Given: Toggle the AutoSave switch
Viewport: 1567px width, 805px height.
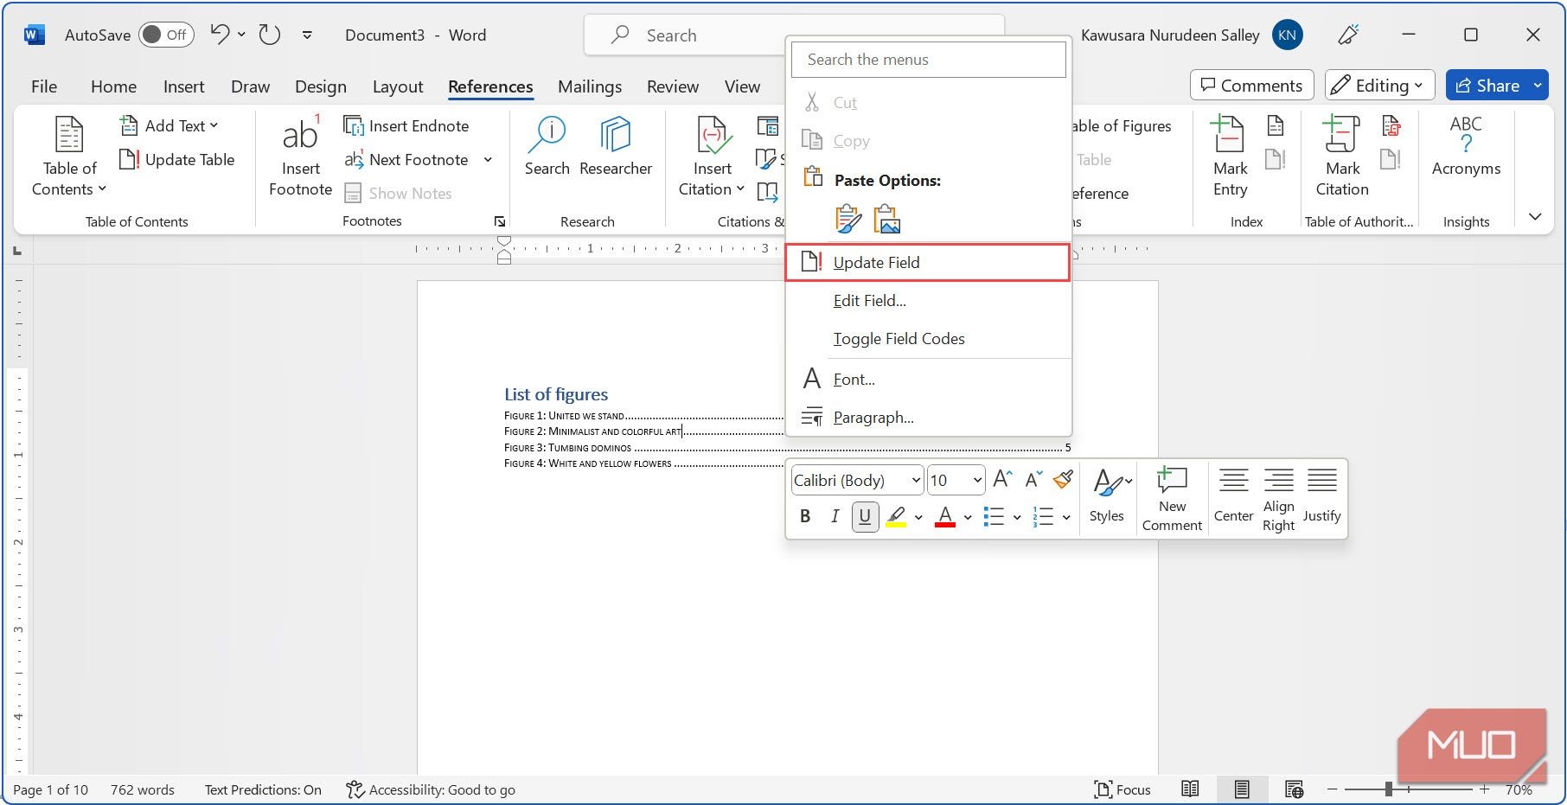Looking at the screenshot, I should coord(166,35).
